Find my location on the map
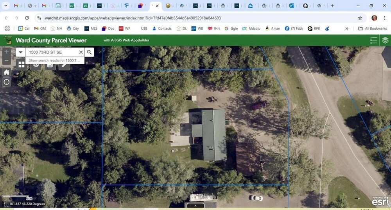Screen dimensions: 391x210 tap(7, 82)
